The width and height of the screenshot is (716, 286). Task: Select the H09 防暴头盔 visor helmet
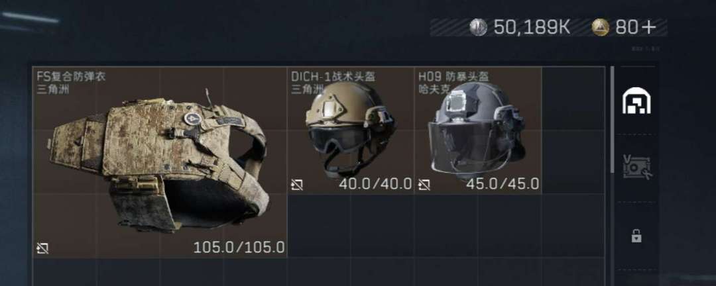pyautogui.click(x=478, y=130)
